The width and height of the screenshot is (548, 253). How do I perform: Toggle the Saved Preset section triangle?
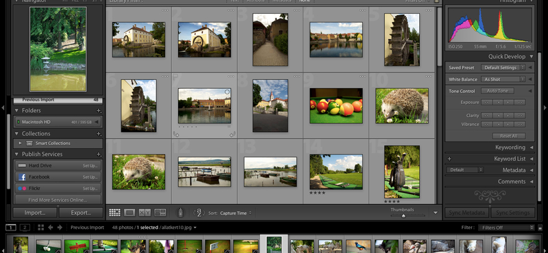pos(530,68)
